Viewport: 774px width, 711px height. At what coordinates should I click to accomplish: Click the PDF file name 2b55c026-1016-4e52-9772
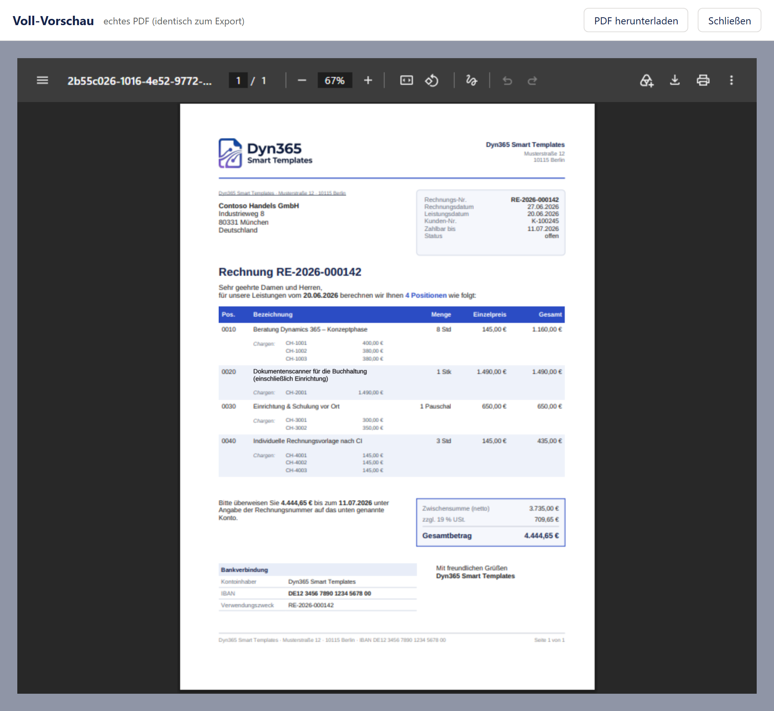click(140, 81)
